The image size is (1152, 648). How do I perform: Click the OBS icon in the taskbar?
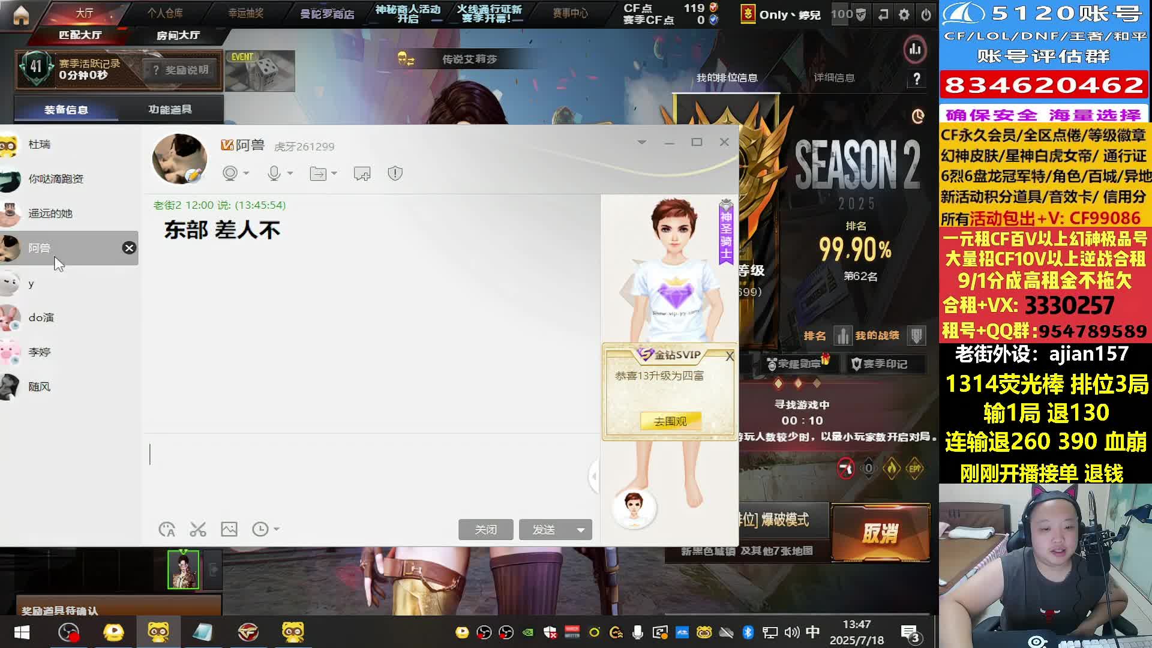click(x=68, y=632)
